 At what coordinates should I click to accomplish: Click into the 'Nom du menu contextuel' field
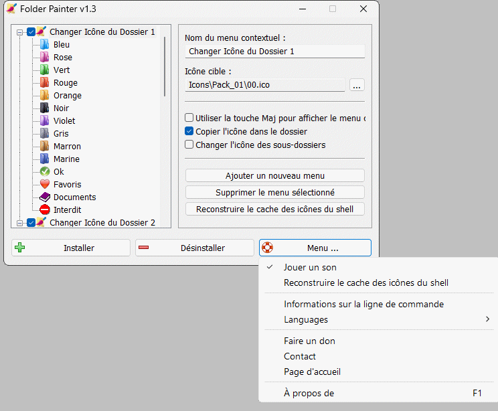(x=275, y=51)
